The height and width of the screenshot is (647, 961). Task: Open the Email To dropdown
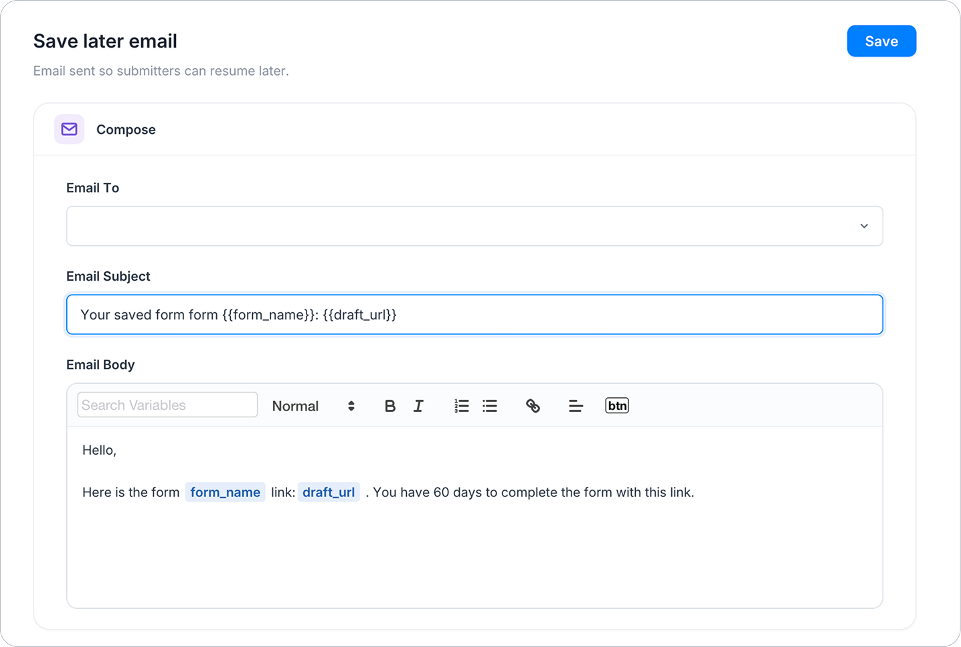click(x=474, y=226)
